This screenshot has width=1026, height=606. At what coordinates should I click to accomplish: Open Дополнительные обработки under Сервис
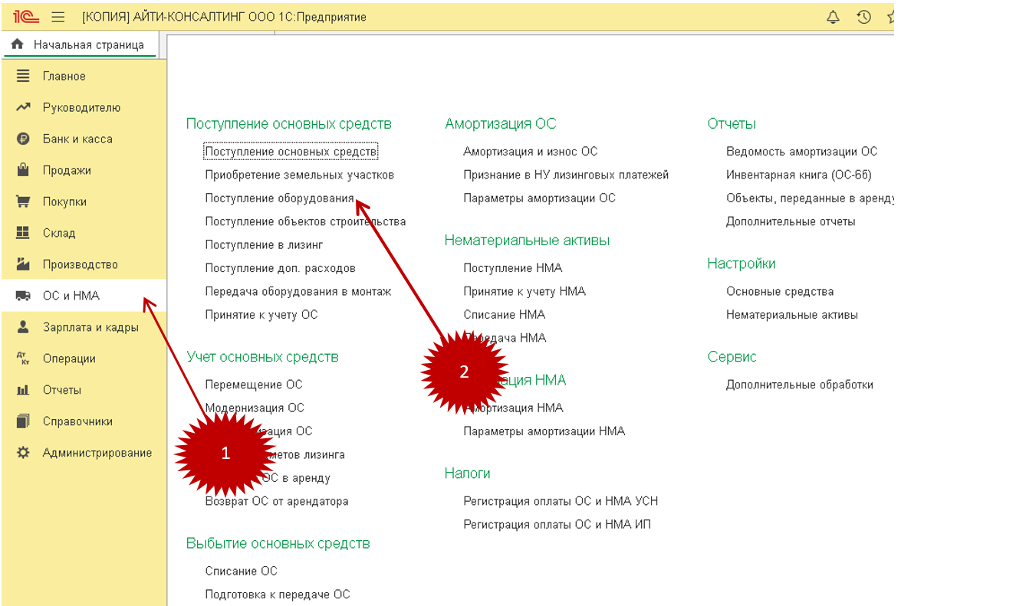pos(800,385)
